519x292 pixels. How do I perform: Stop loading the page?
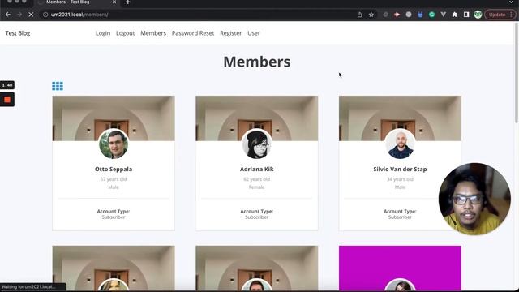pyautogui.click(x=31, y=15)
